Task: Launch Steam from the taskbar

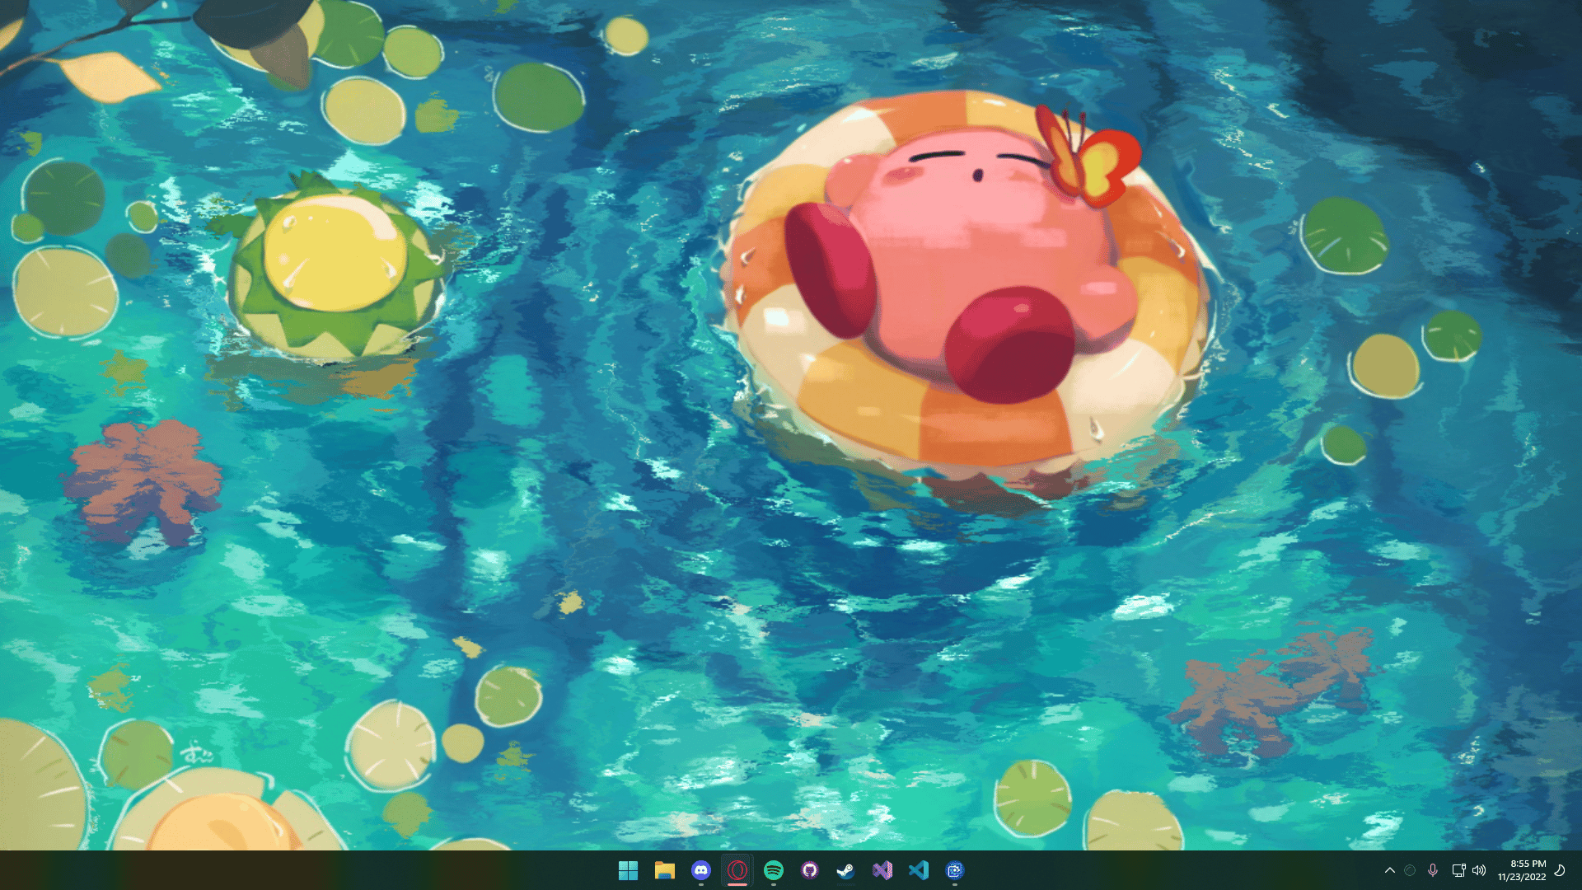Action: tap(847, 869)
